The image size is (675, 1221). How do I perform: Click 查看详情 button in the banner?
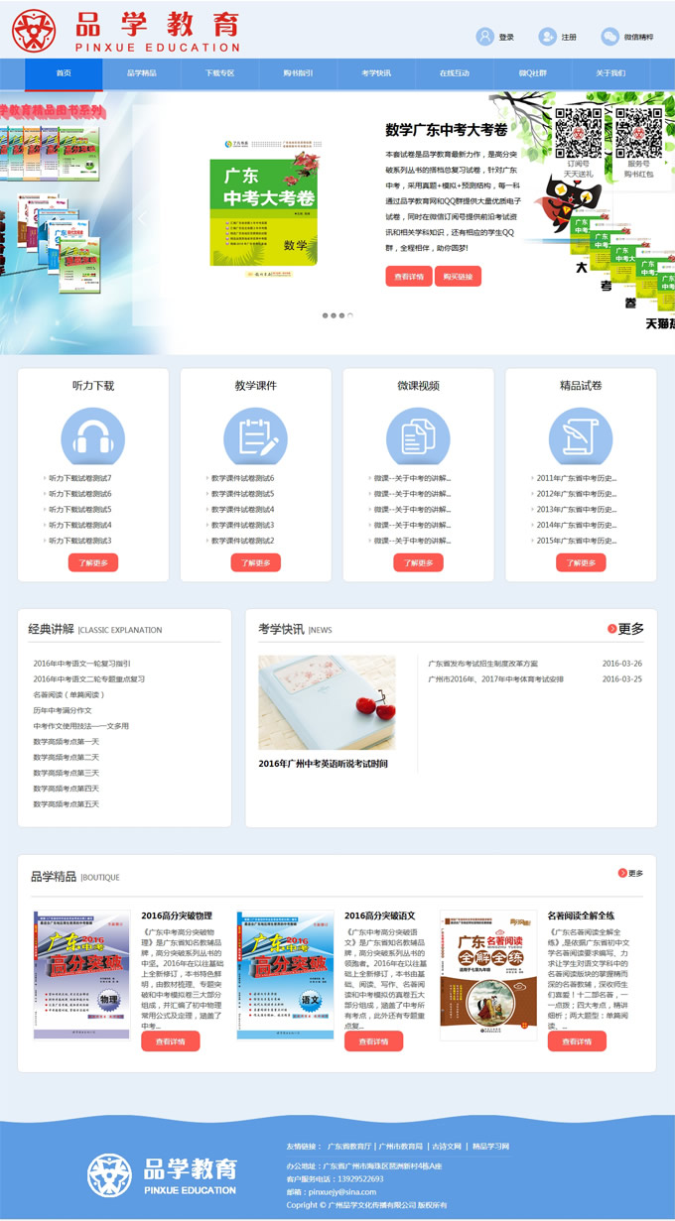point(408,277)
